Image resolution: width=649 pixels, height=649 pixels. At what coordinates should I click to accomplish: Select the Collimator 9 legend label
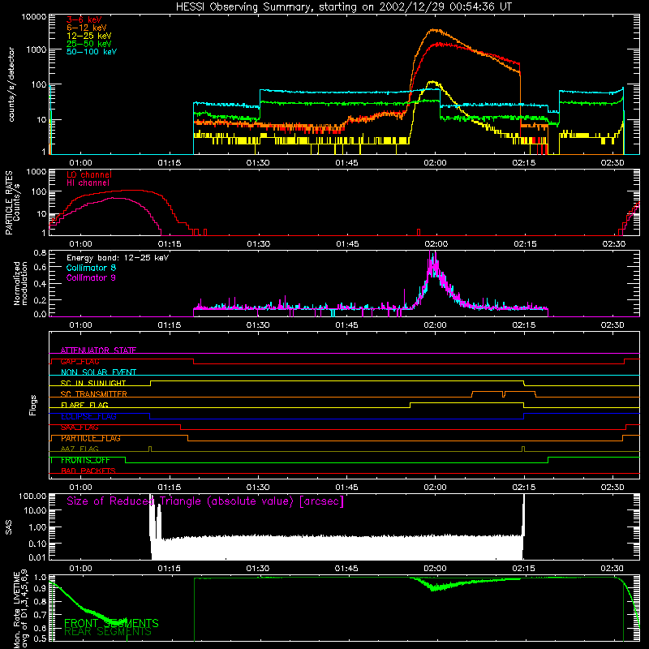tap(91, 277)
